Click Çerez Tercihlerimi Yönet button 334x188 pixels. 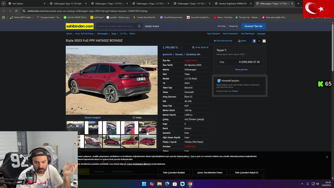(210, 173)
